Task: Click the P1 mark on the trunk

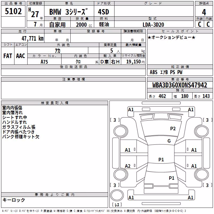Action: click(x=171, y=178)
